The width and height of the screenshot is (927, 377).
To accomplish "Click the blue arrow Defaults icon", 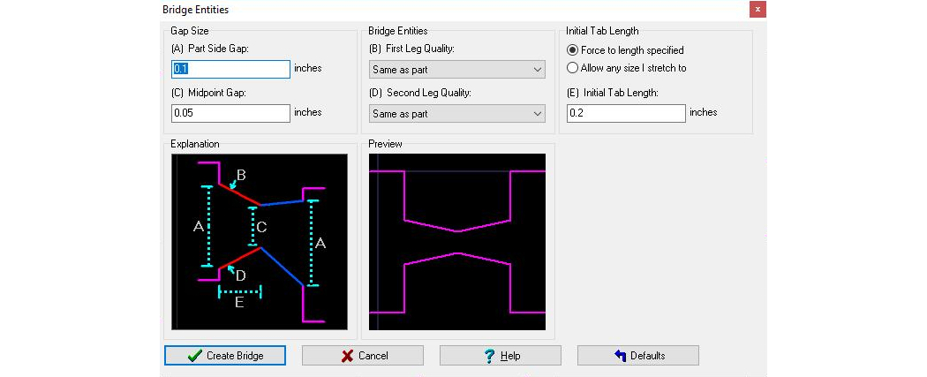I will point(620,356).
